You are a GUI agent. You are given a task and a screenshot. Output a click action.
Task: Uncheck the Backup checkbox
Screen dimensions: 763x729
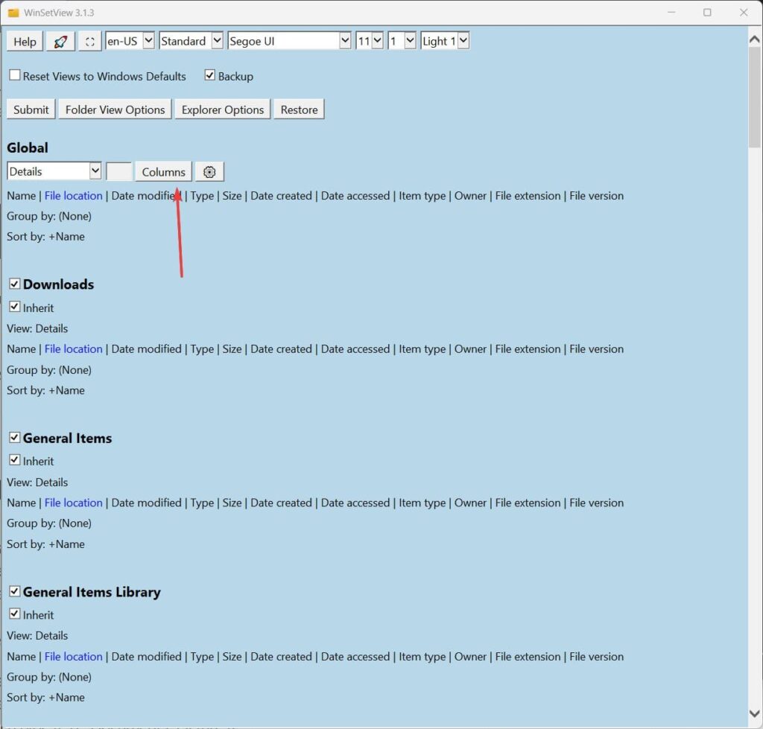point(209,75)
